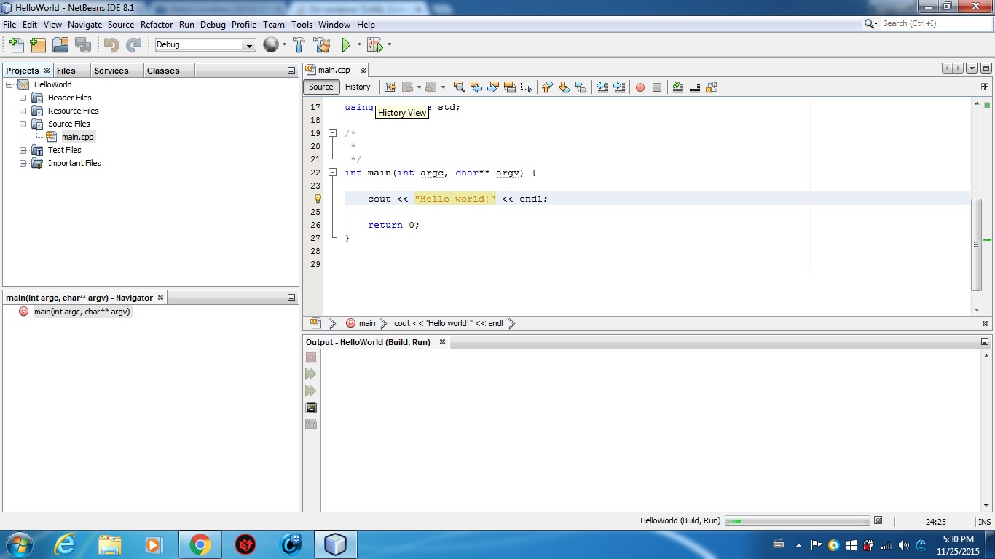Toggle the INS insert mode indicator

click(985, 522)
